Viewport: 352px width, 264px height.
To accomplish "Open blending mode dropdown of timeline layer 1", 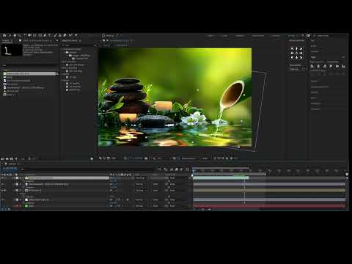I will click(141, 178).
